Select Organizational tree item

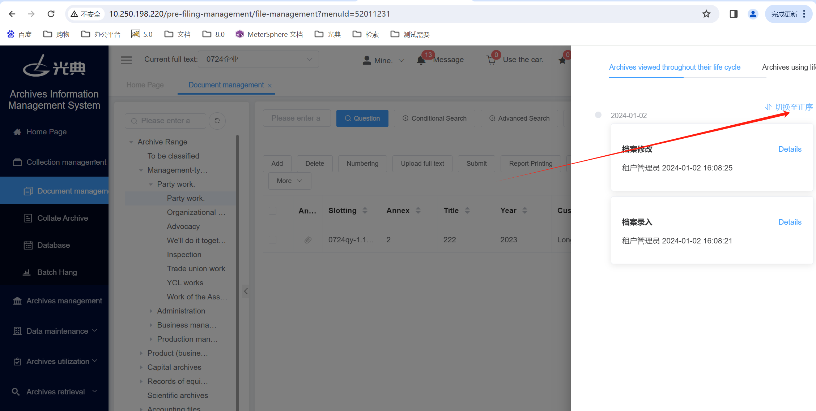[196, 212]
